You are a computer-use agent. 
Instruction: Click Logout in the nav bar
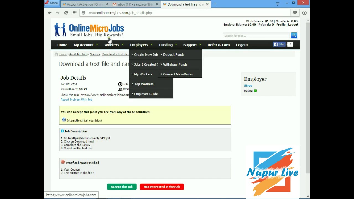pyautogui.click(x=242, y=45)
